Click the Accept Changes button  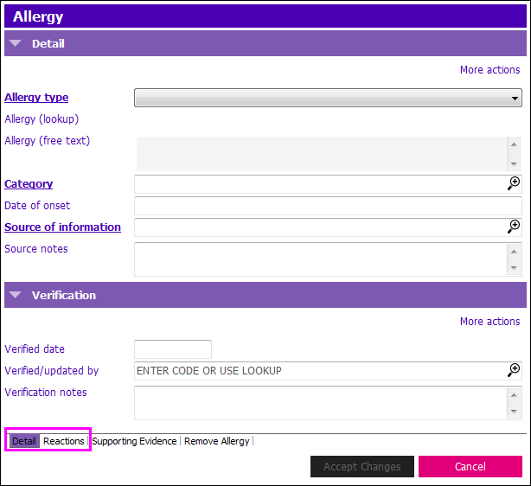pos(362,466)
